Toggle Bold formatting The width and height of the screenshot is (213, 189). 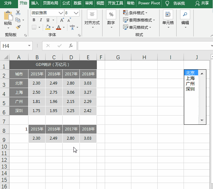34,20
